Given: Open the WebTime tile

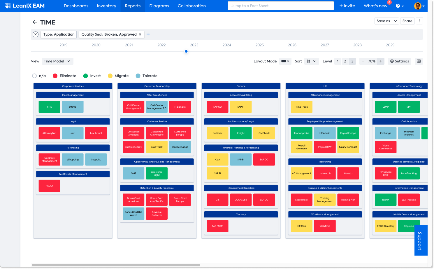Looking at the screenshot, I should pyautogui.click(x=325, y=226).
